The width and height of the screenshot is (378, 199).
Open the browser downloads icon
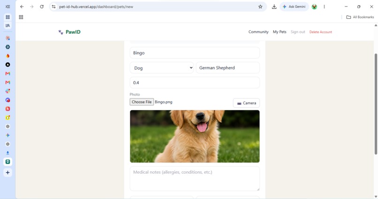pyautogui.click(x=274, y=7)
